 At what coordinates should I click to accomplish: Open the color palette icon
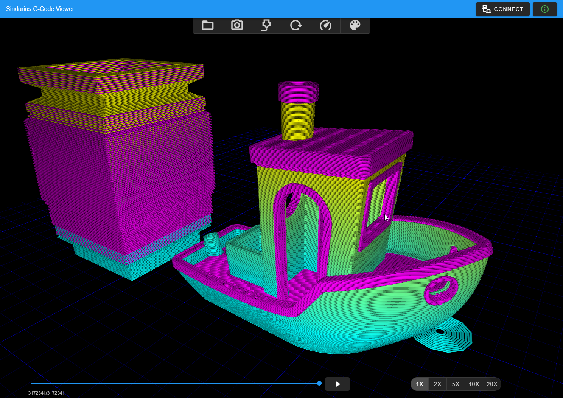(355, 25)
